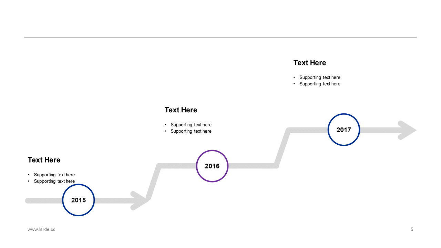The width and height of the screenshot is (441, 248).
Task: Click the slide number 5 in footer
Action: [x=412, y=229]
